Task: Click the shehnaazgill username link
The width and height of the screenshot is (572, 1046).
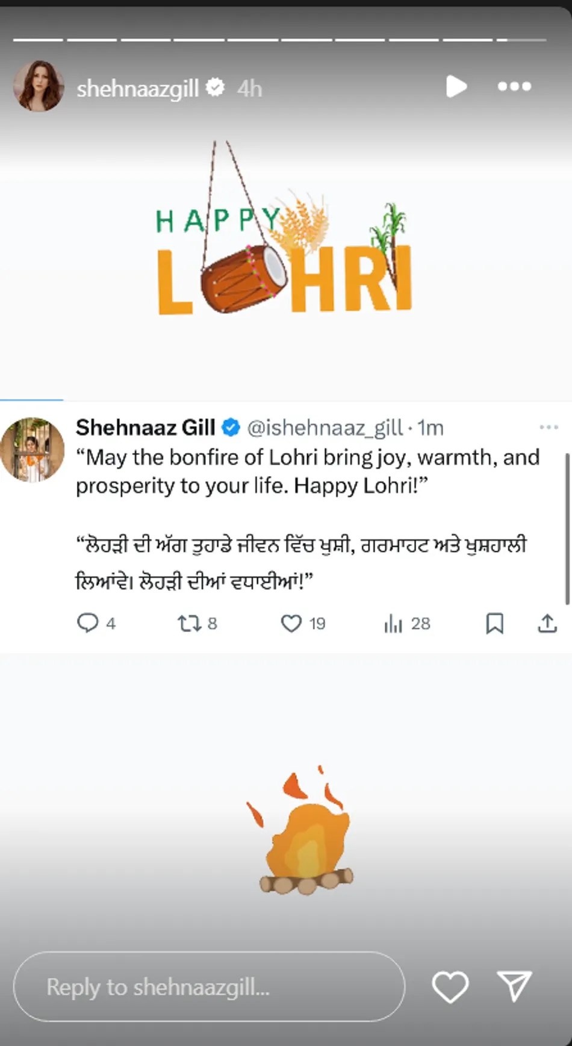Action: (x=138, y=89)
